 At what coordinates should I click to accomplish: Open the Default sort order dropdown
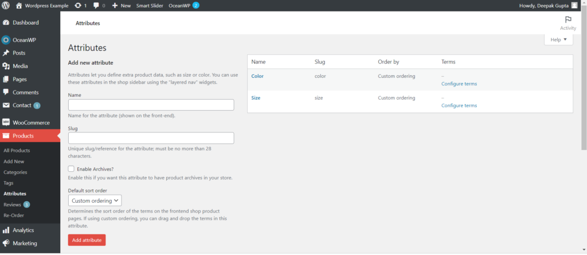[x=95, y=201]
